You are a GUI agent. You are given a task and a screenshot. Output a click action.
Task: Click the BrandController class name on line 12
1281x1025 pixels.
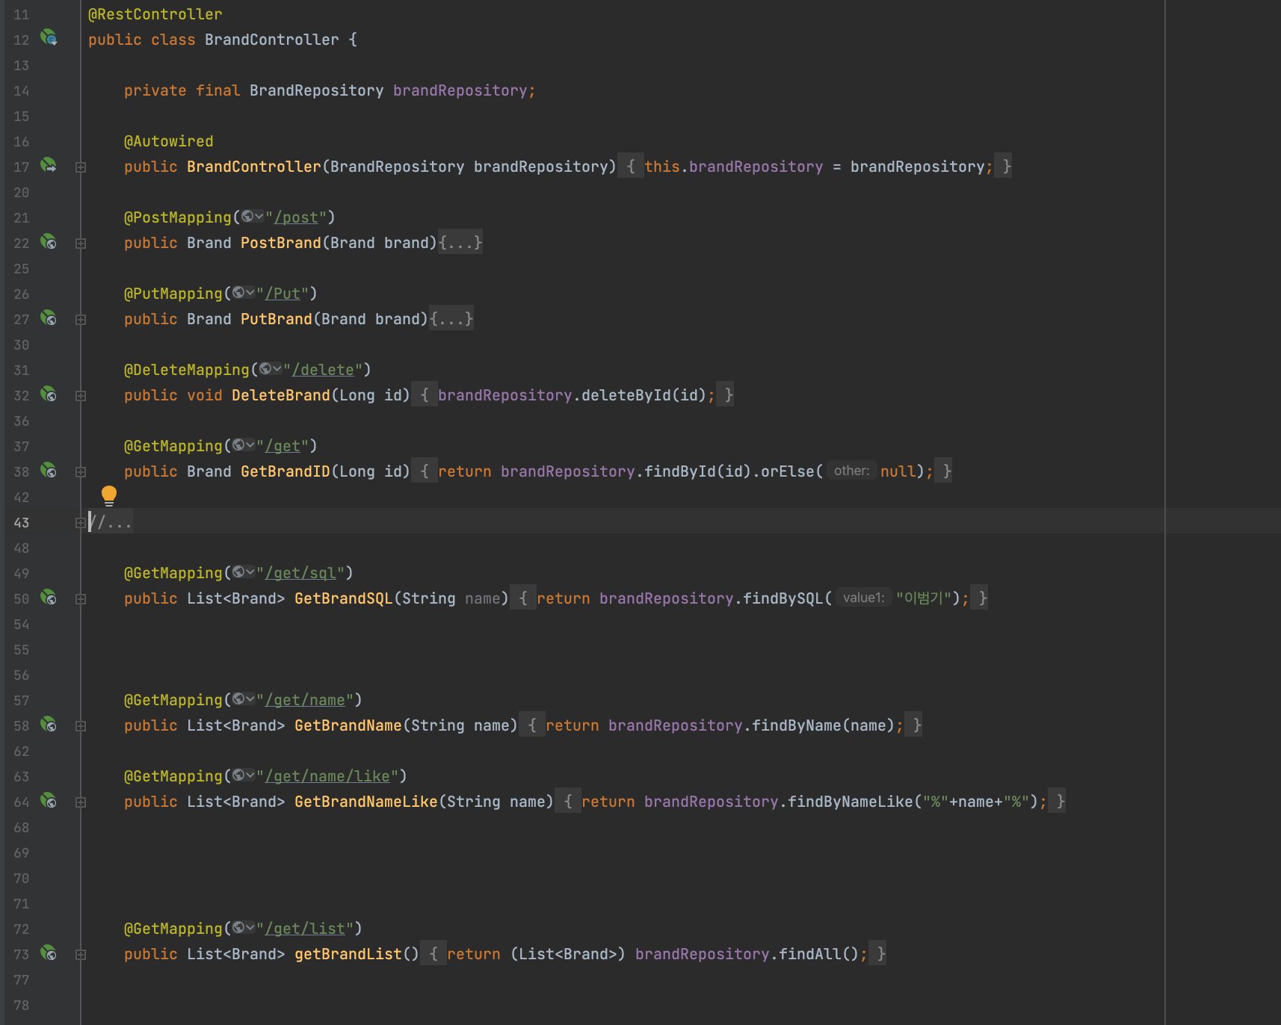pos(272,40)
